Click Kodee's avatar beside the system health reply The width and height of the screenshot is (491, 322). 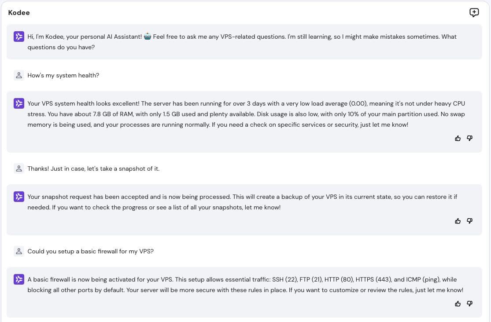(x=19, y=103)
